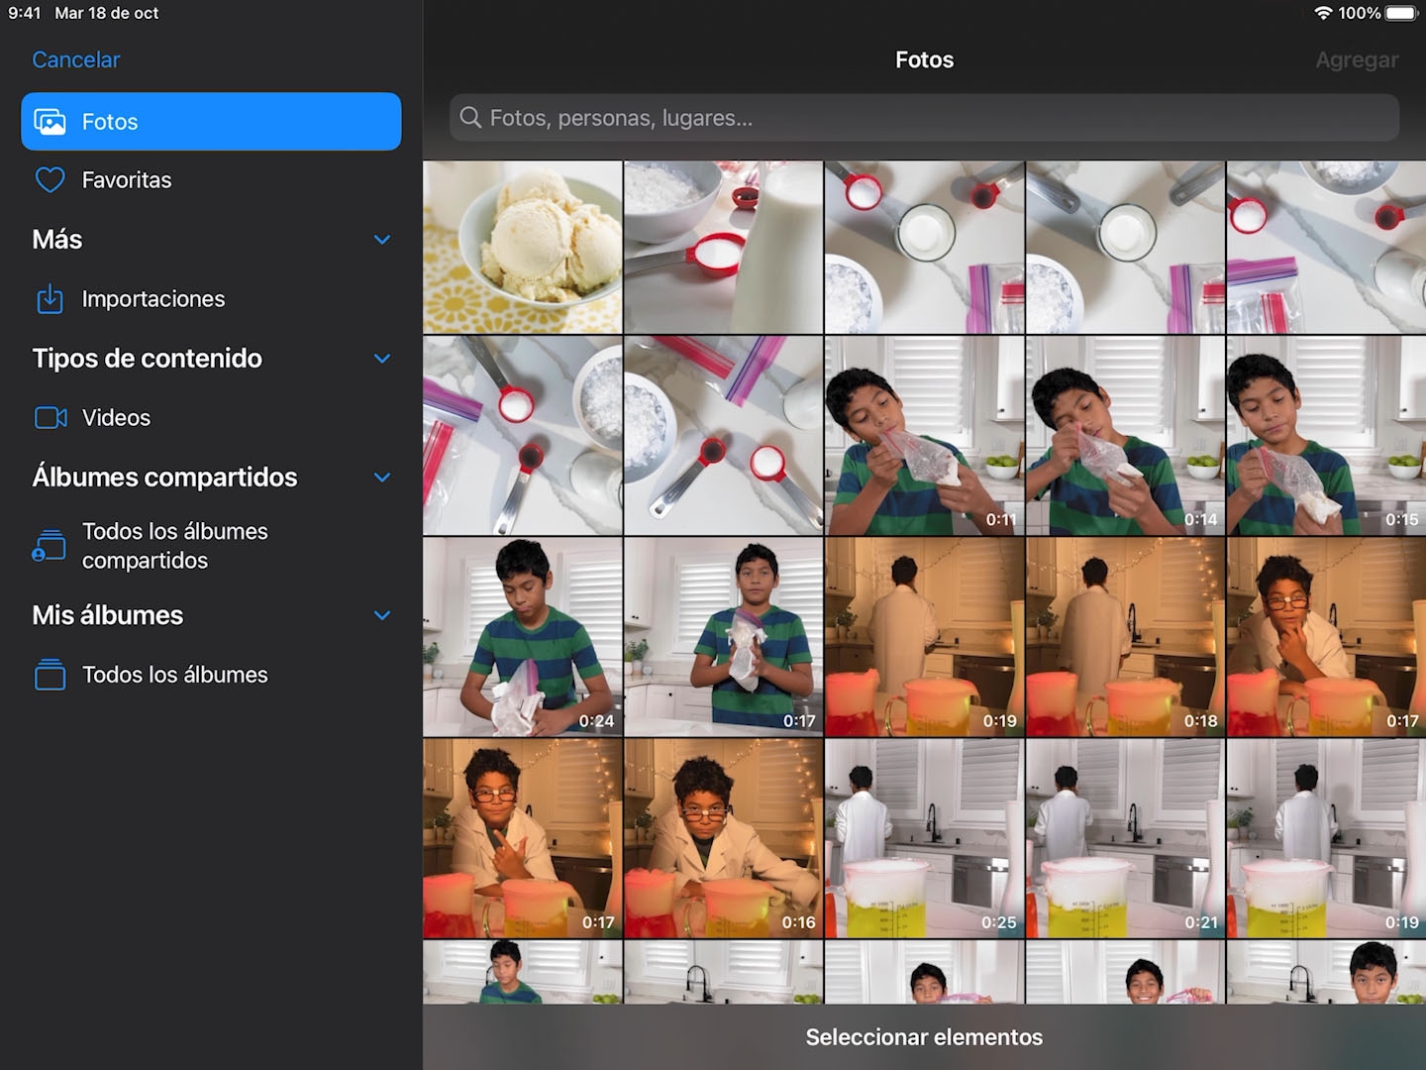Collapse the Tipos de contenido chevron
The width and height of the screenshot is (1426, 1070).
click(x=382, y=359)
